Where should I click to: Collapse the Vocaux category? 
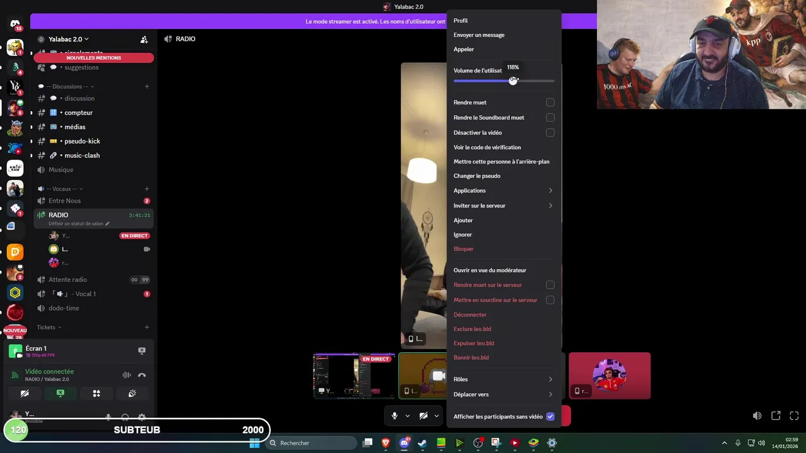[60, 189]
